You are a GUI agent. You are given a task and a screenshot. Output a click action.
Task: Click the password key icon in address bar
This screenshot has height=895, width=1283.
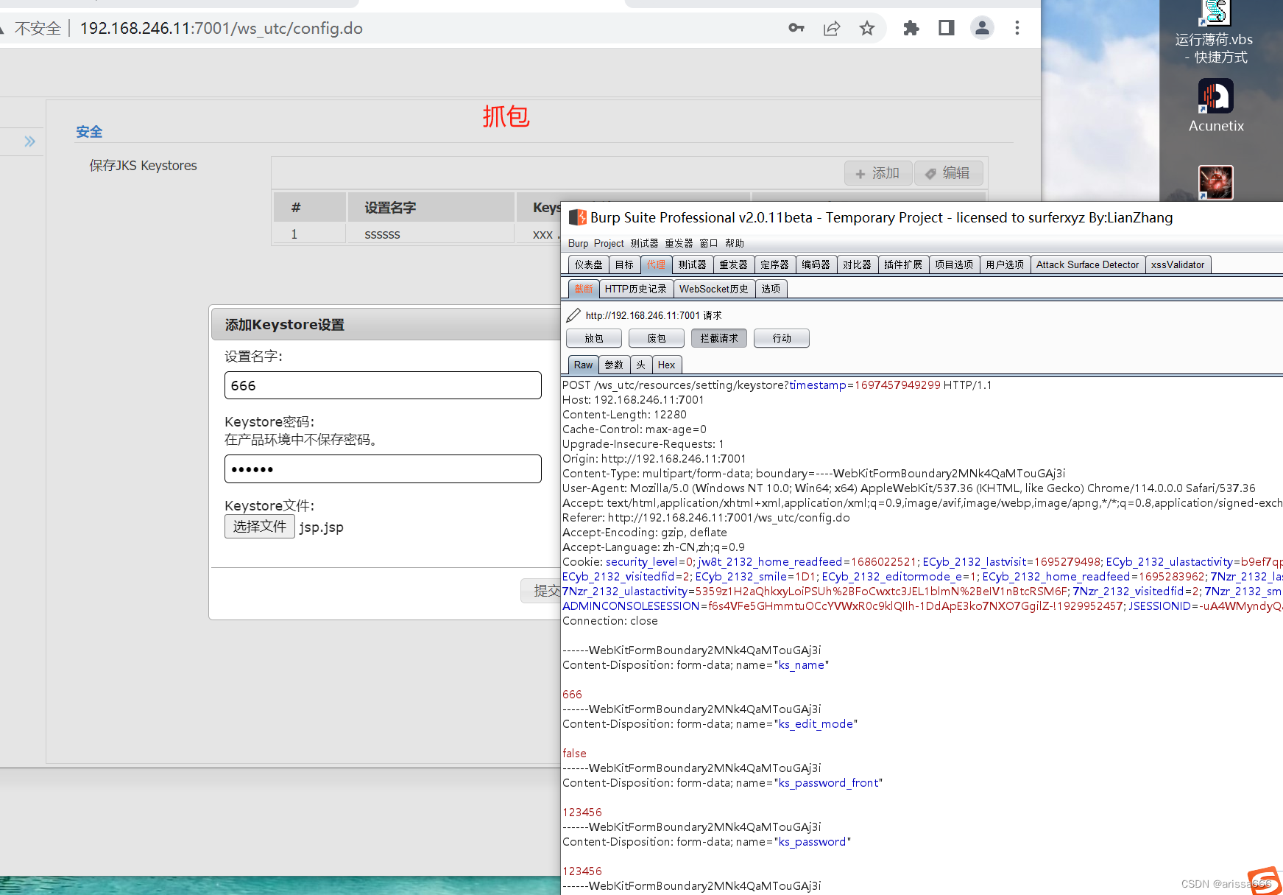coord(796,28)
